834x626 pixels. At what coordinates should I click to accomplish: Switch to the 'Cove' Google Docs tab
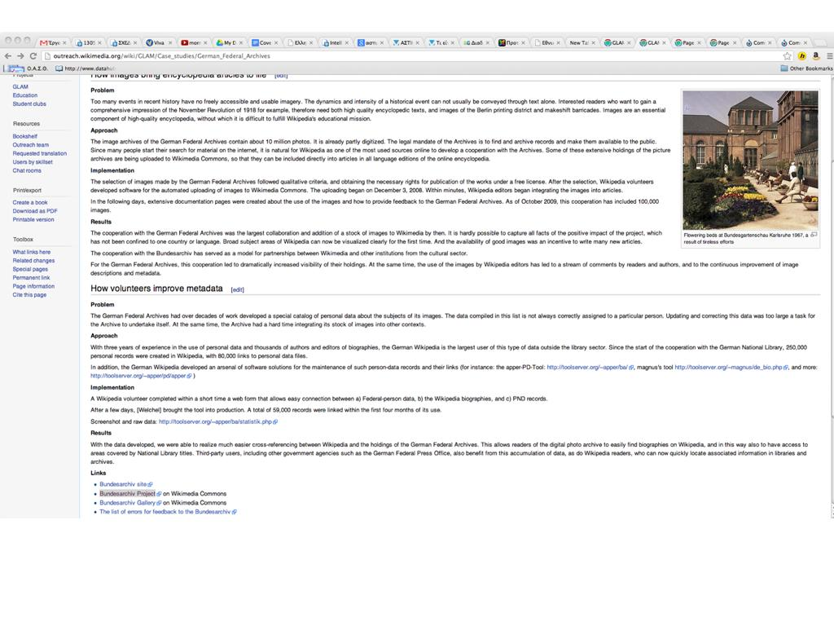pos(265,42)
